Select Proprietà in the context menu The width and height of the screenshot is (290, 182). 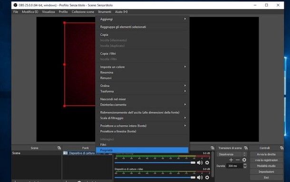pyautogui.click(x=143, y=150)
